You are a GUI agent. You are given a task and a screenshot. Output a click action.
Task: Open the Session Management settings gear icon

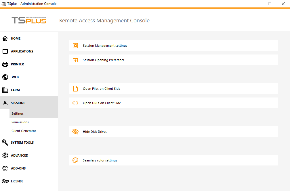tap(75, 45)
